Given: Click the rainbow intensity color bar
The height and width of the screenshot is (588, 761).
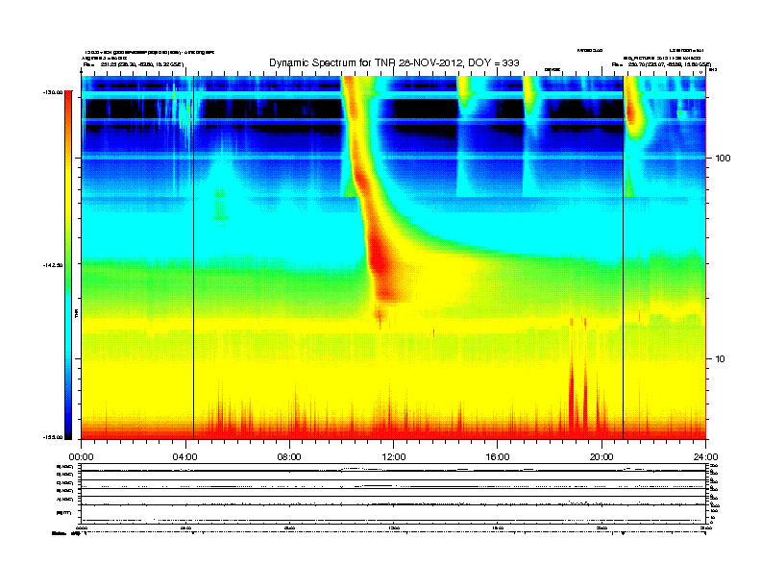Looking at the screenshot, I should (x=68, y=265).
